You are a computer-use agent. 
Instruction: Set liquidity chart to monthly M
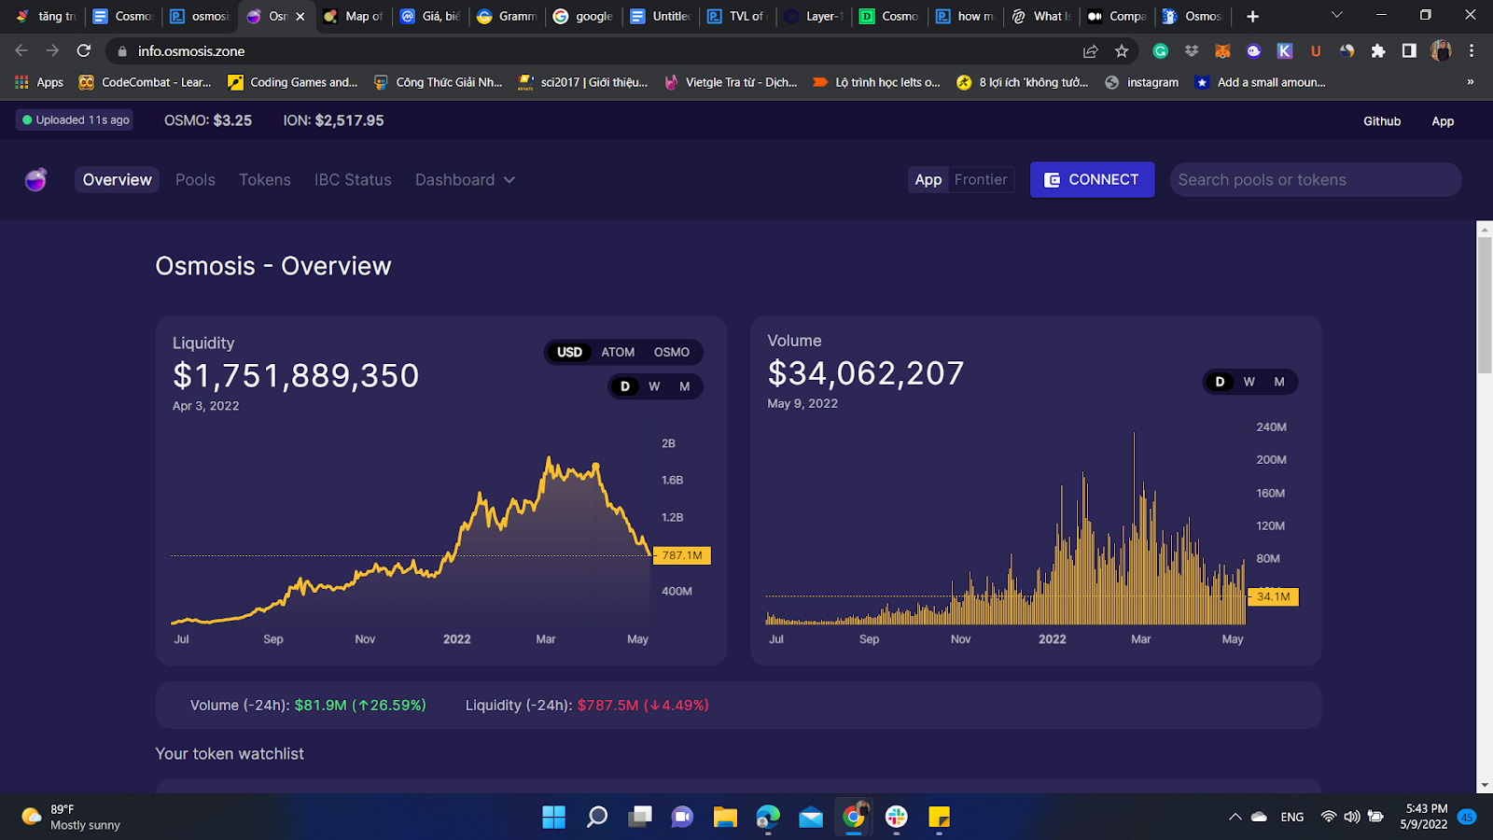tap(685, 386)
